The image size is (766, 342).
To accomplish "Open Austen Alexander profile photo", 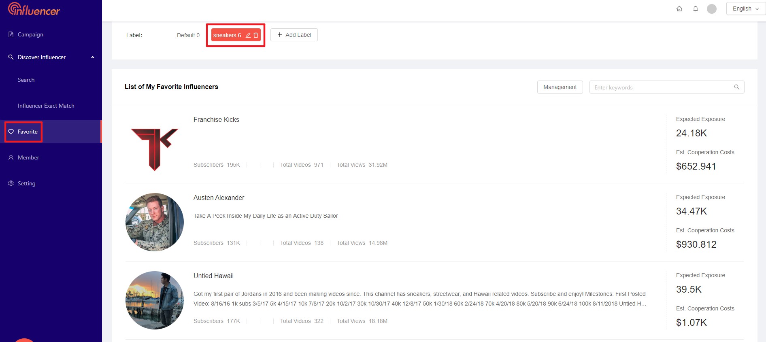I will [155, 222].
